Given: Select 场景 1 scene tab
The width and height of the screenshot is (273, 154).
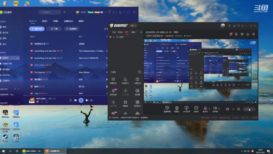Looking at the screenshot, I should (x=134, y=32).
